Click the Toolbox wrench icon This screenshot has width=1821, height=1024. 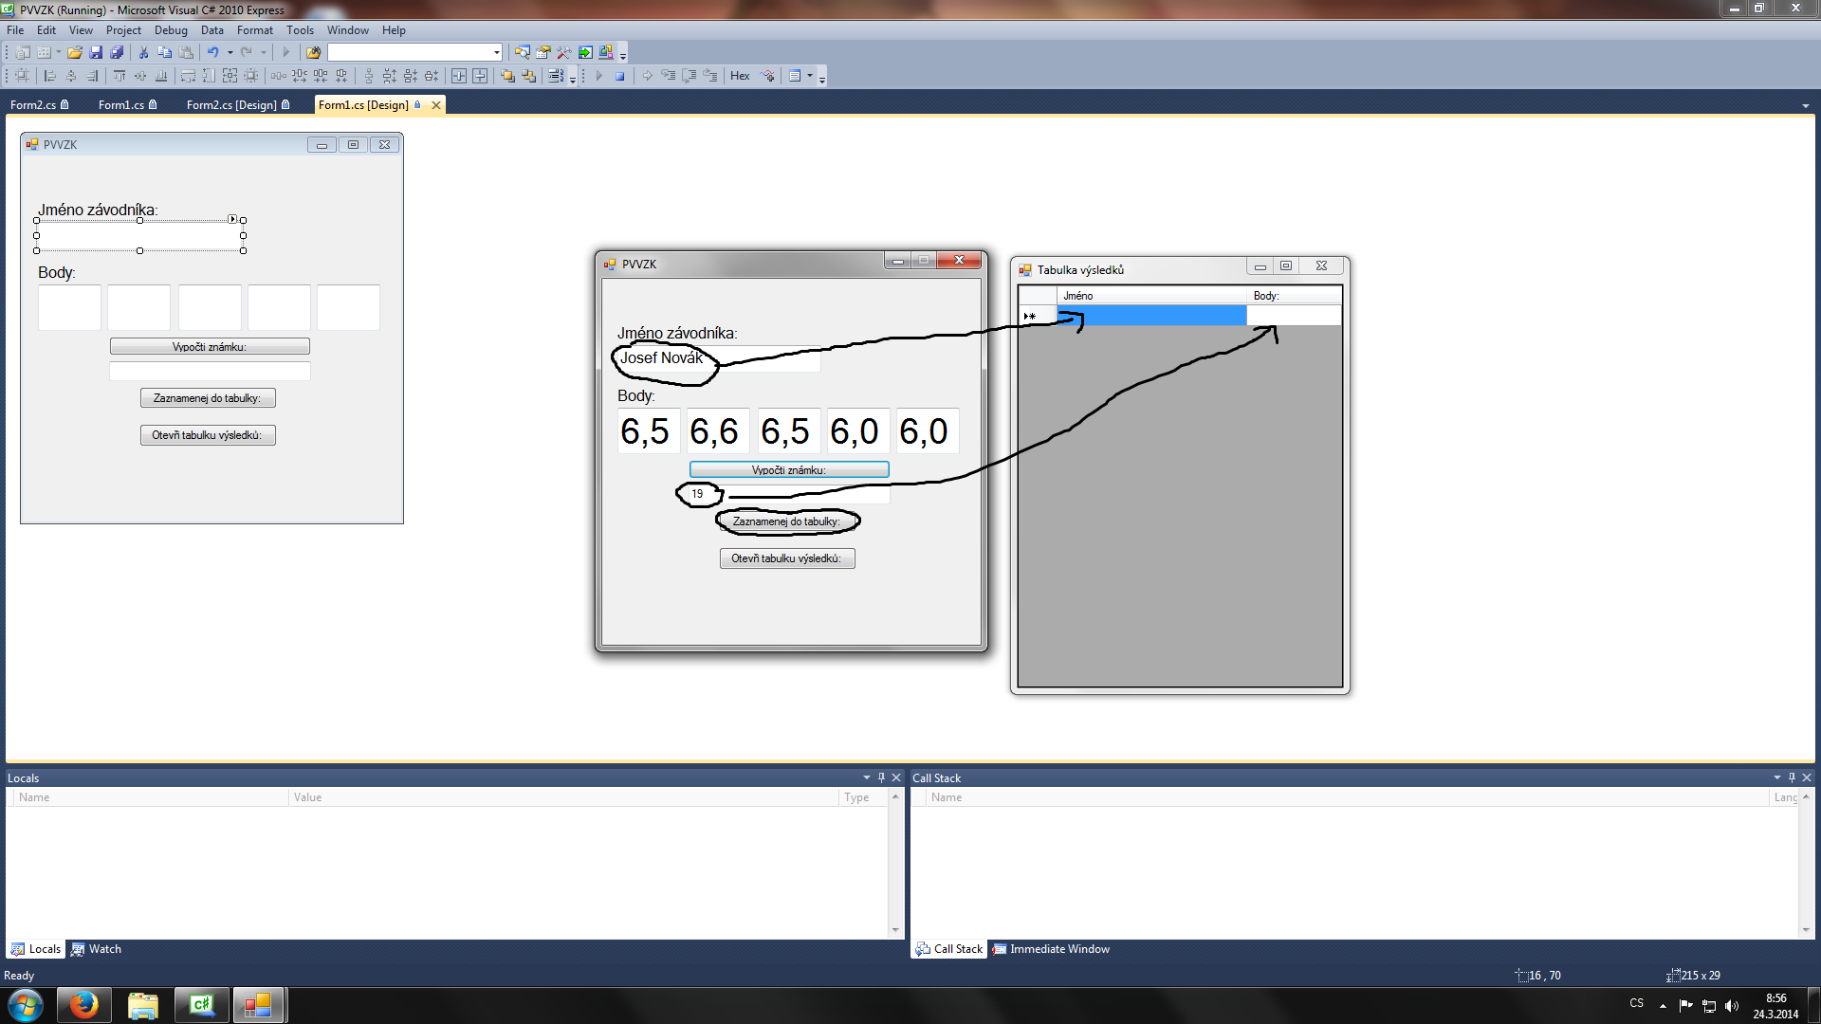click(x=564, y=52)
